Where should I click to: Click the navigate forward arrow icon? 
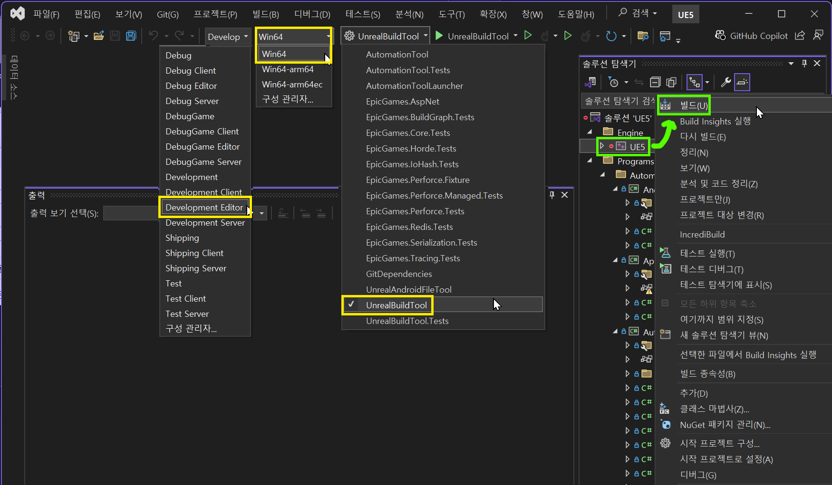[x=49, y=36]
